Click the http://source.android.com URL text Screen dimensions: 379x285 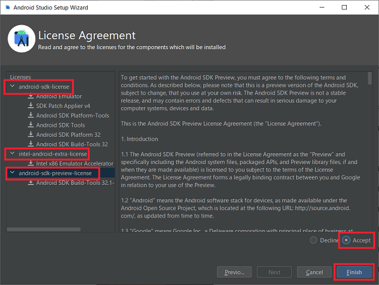tap(322, 208)
